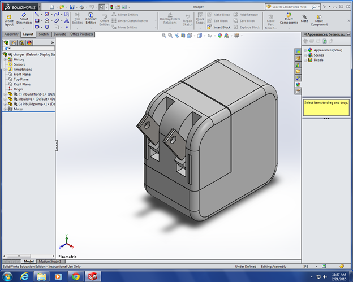The height and width of the screenshot is (282, 353).
Task: Switch to the Motion Study 1 tab
Action: 50,261
